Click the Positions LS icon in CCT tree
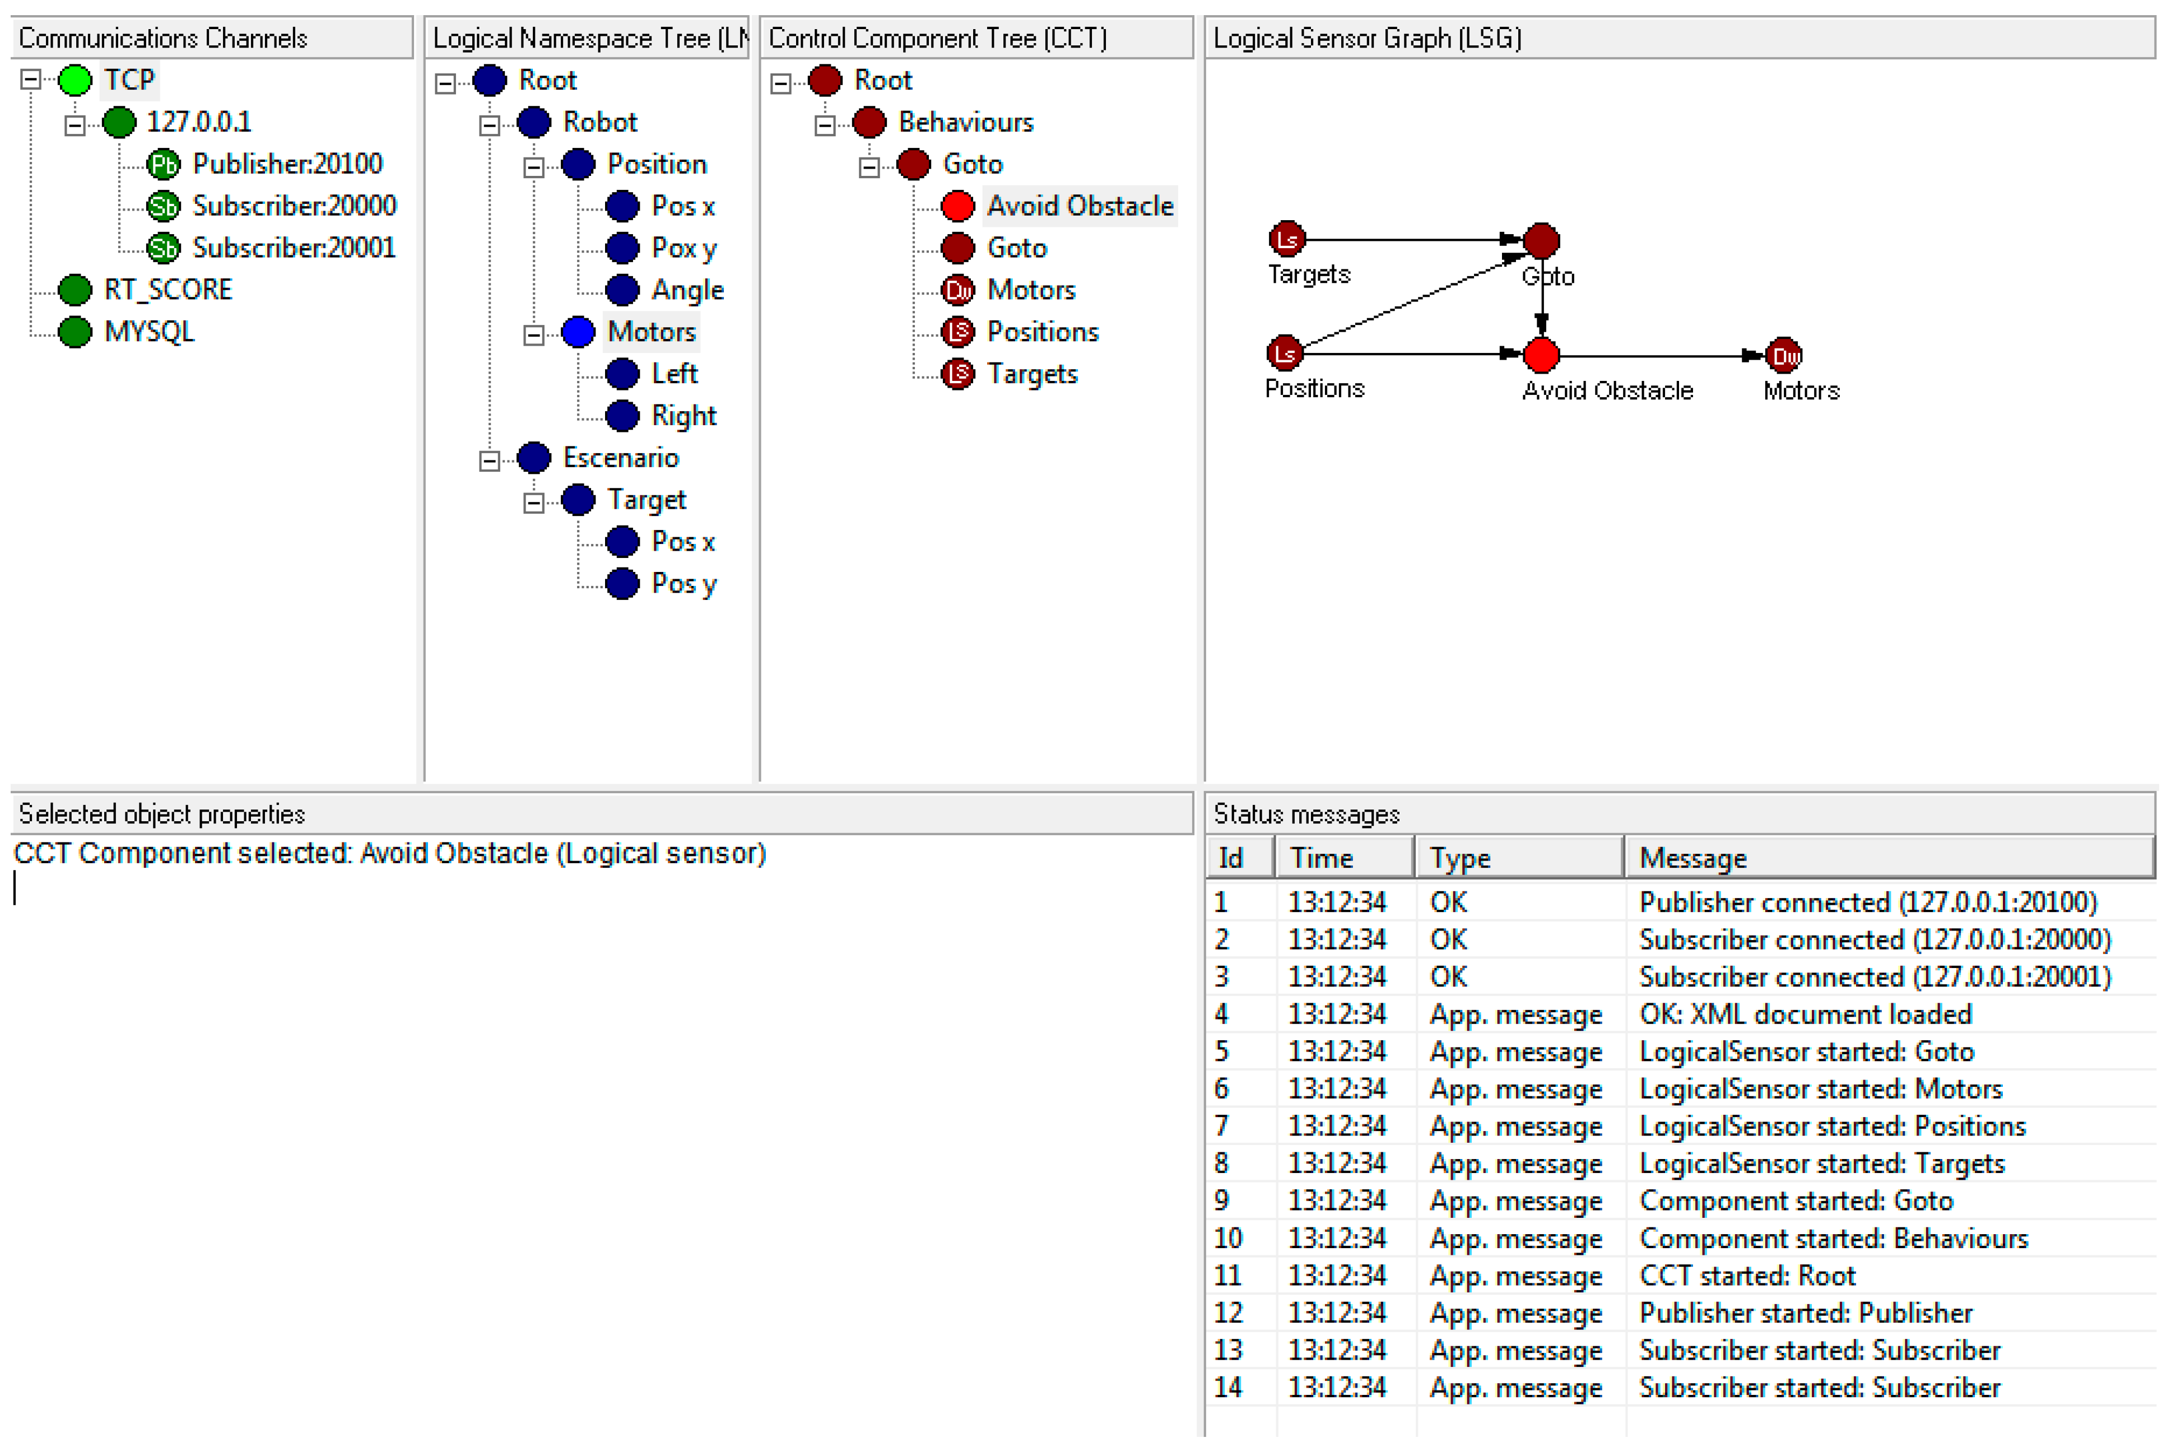The image size is (2167, 1447). pos(957,331)
